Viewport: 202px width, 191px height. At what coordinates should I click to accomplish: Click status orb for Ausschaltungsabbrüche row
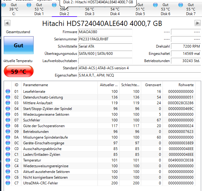click(x=8, y=149)
